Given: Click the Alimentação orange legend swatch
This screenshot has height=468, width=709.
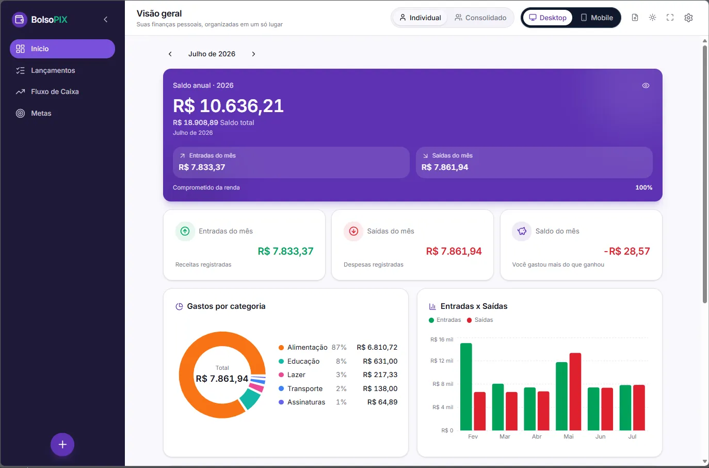Looking at the screenshot, I should coord(281,348).
